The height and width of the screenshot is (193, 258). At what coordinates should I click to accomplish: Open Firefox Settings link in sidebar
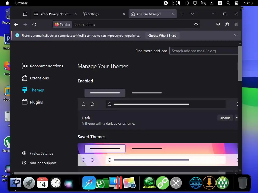point(38,153)
